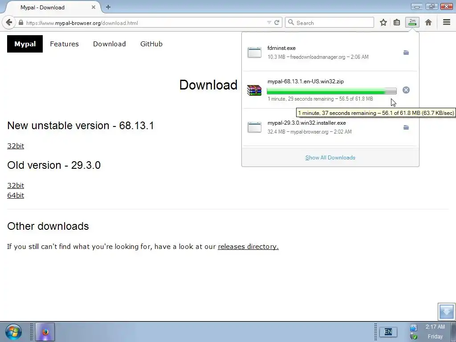Screen dimensions: 456x342
Task: Click the Other downloads heading
Action: (x=48, y=226)
